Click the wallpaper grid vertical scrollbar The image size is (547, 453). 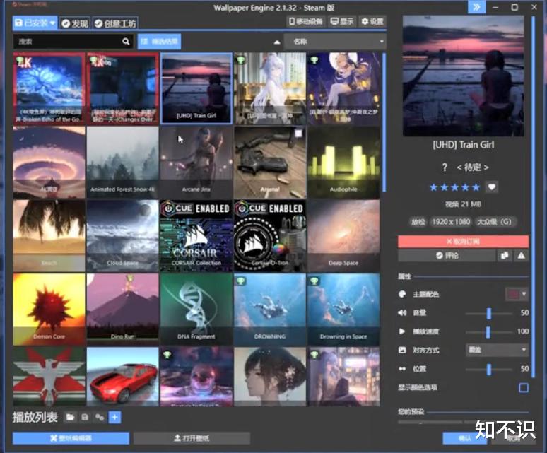384,122
